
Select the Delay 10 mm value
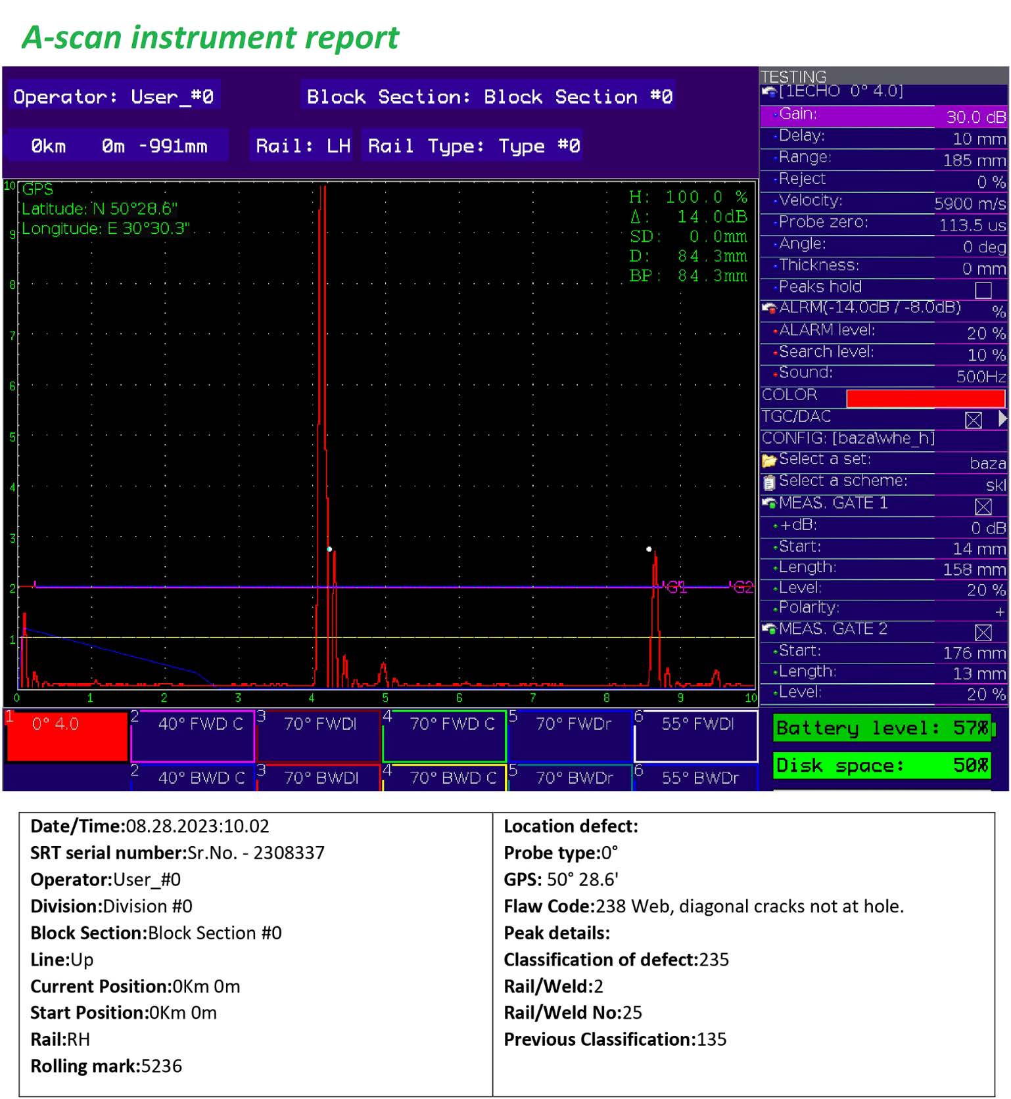979,139
